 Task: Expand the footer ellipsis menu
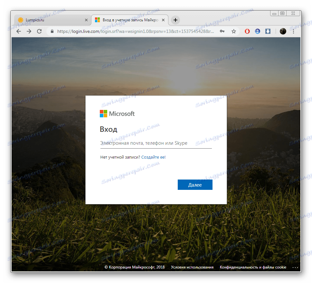(295, 268)
